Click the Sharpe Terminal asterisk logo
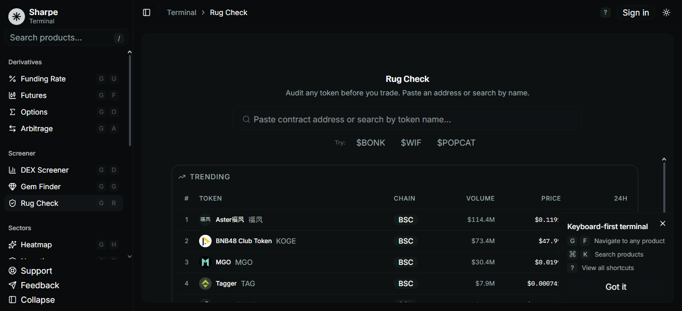Image resolution: width=682 pixels, height=311 pixels. 16,16
